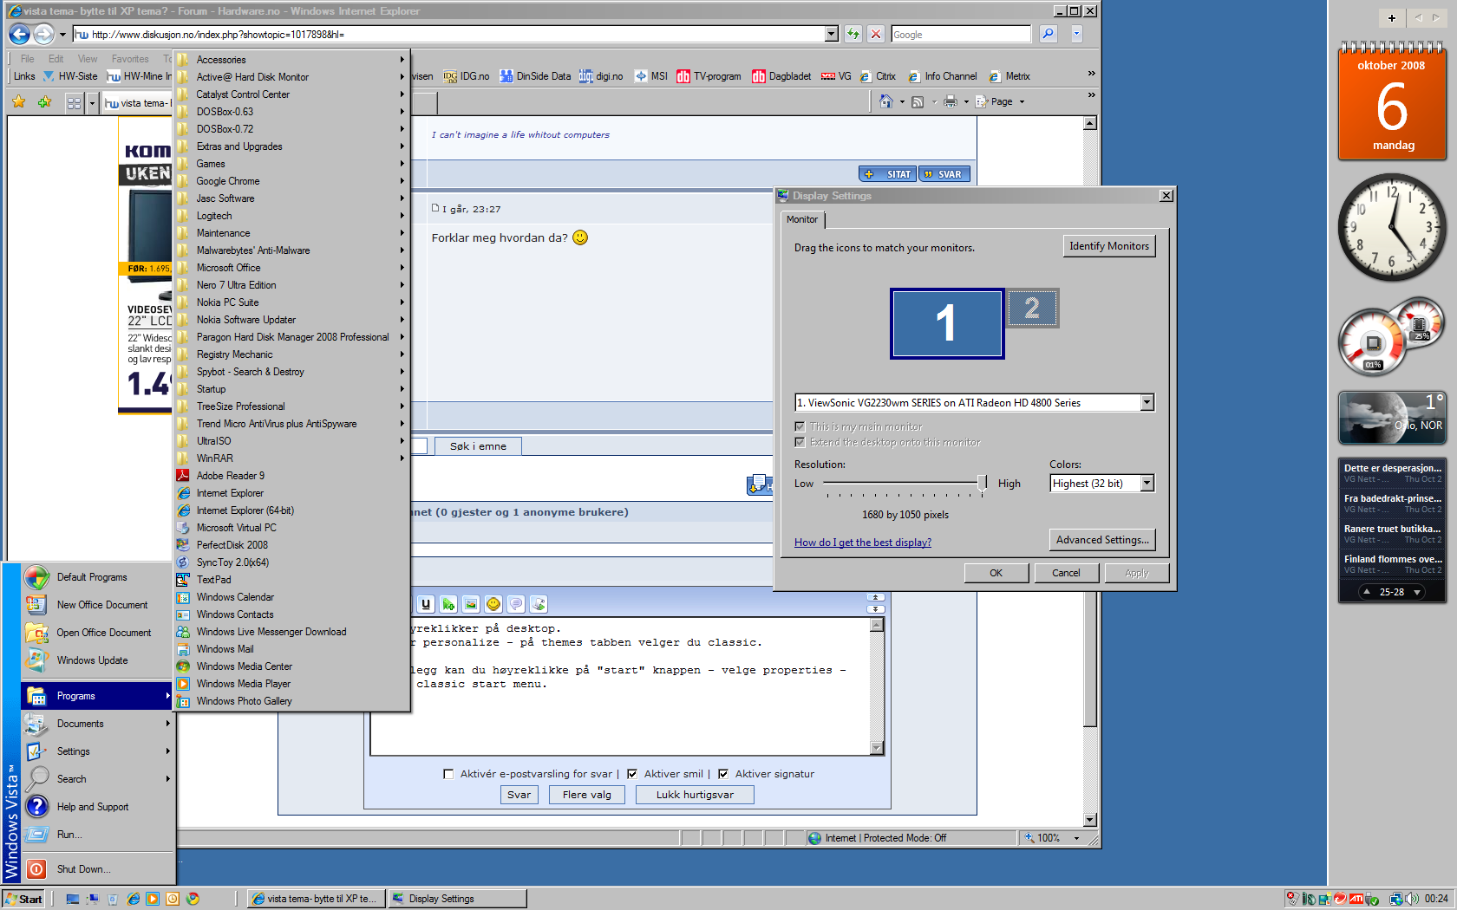The image size is (1457, 910).
Task: Launch Windows Media Player from quick launch
Action: coord(153,899)
